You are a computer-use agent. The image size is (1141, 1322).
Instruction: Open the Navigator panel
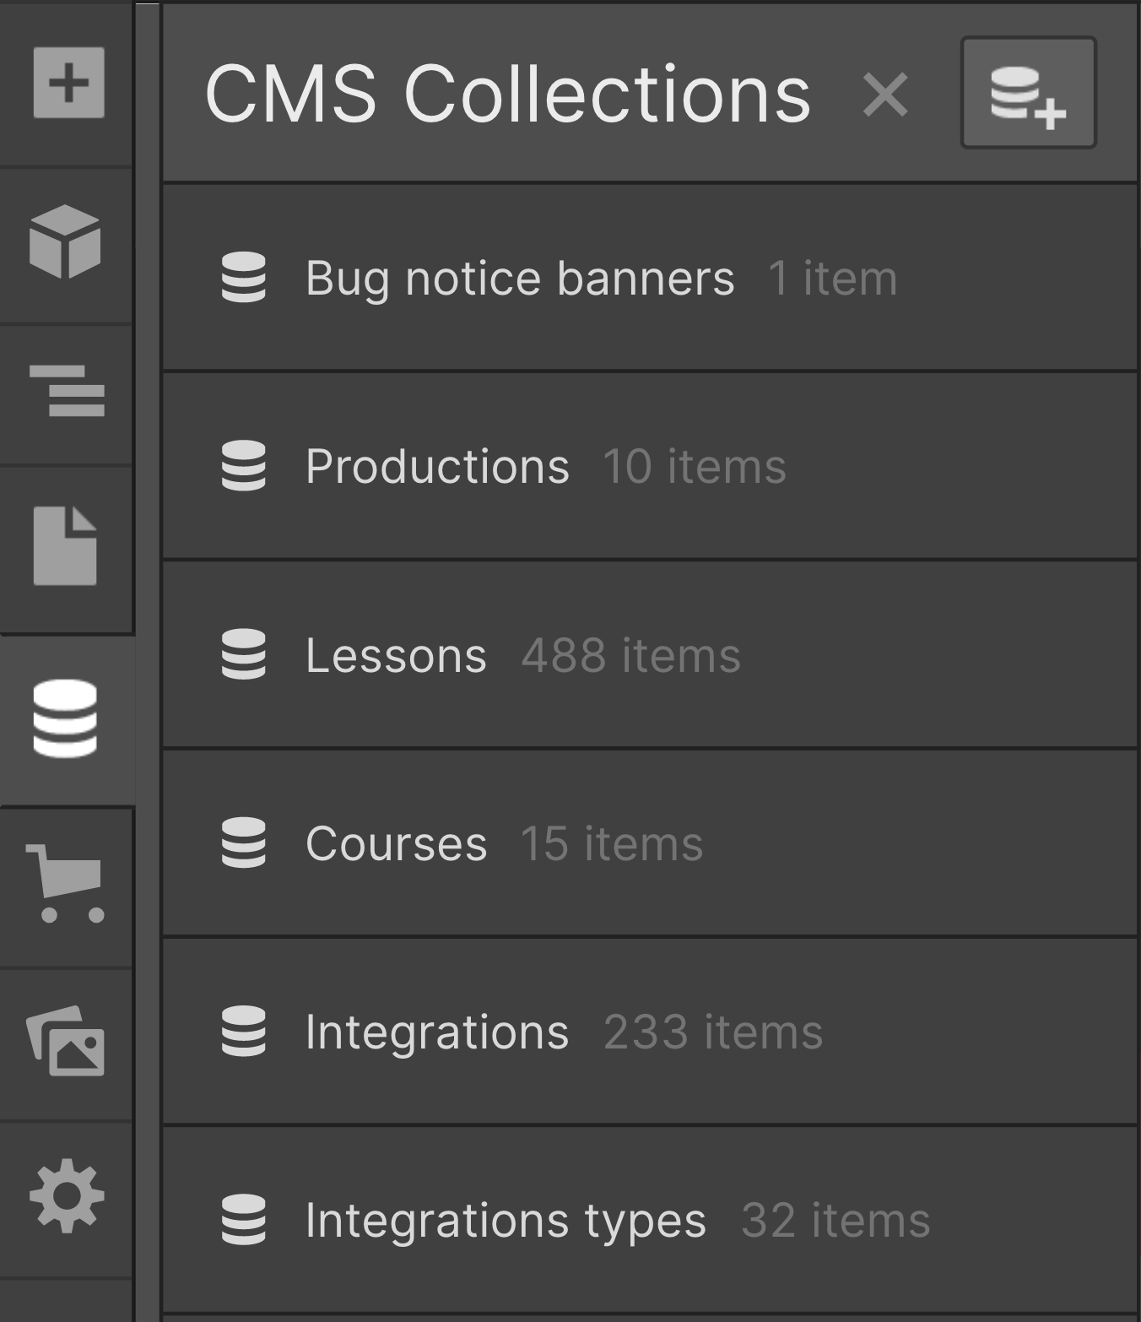tap(67, 391)
